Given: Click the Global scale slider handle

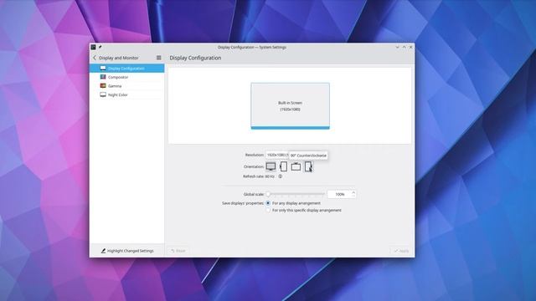Looking at the screenshot, I should point(268,194).
